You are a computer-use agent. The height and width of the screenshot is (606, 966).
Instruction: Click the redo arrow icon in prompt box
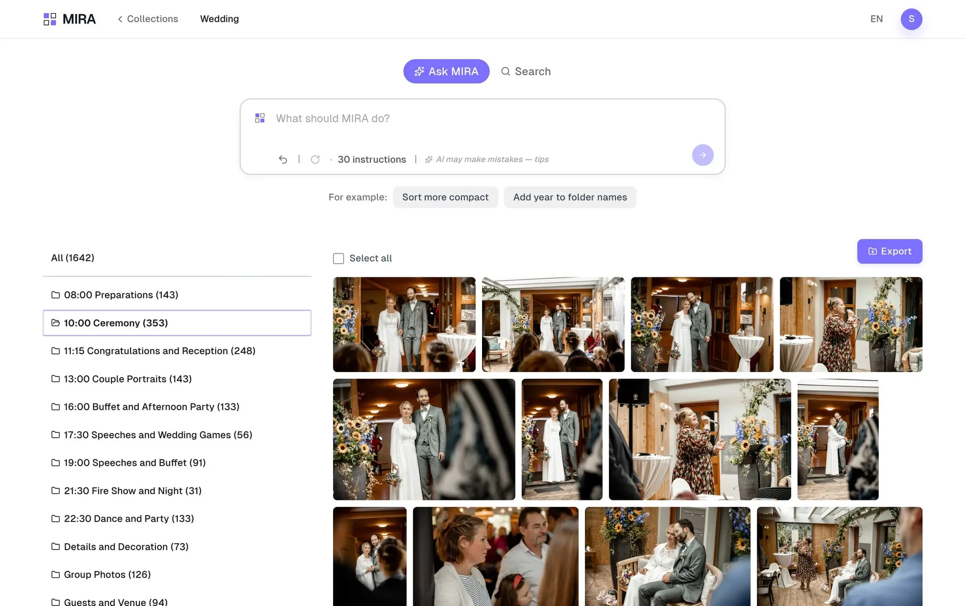tap(315, 159)
